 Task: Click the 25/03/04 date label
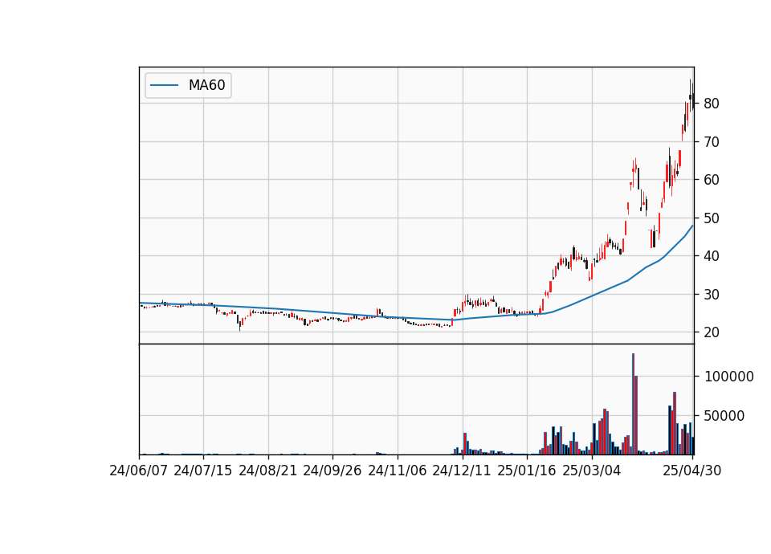[592, 470]
